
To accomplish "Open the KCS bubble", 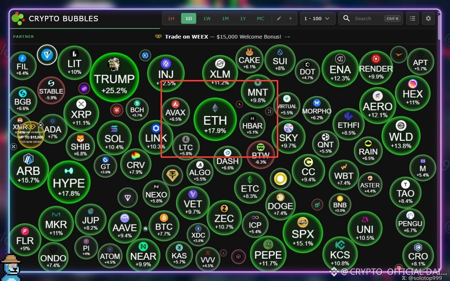I will click(340, 254).
